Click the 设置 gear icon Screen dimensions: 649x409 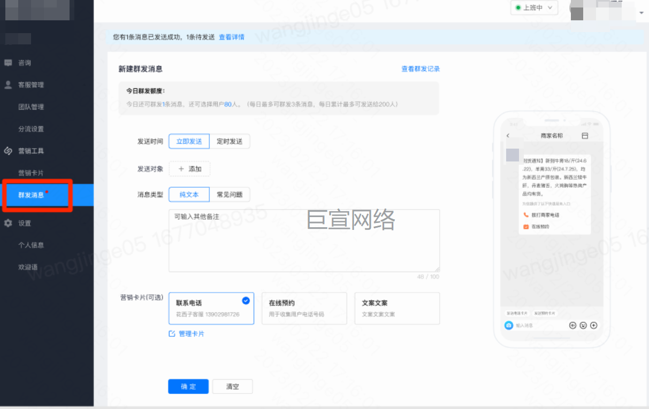point(8,223)
